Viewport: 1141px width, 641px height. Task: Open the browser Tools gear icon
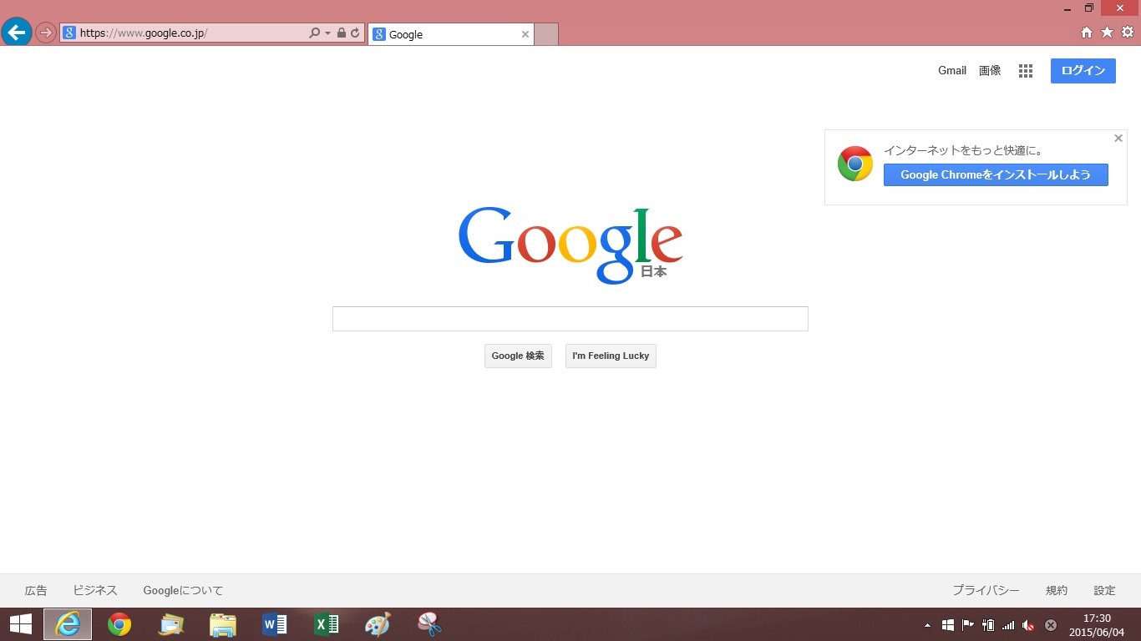(1128, 33)
